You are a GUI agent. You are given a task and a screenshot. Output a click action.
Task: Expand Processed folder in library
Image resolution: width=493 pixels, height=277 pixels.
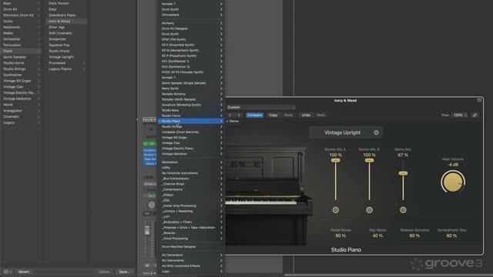tap(84, 63)
